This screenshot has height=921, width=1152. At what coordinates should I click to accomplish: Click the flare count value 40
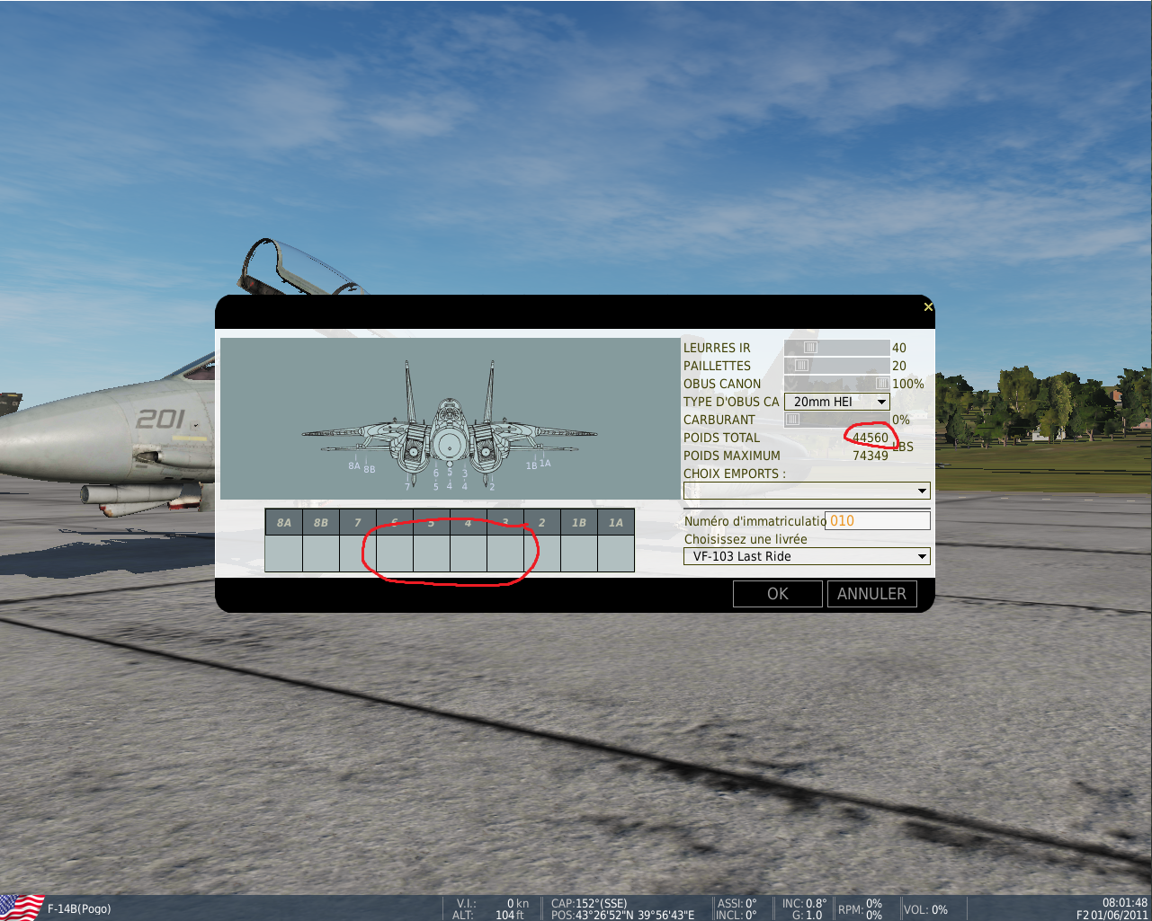point(899,348)
